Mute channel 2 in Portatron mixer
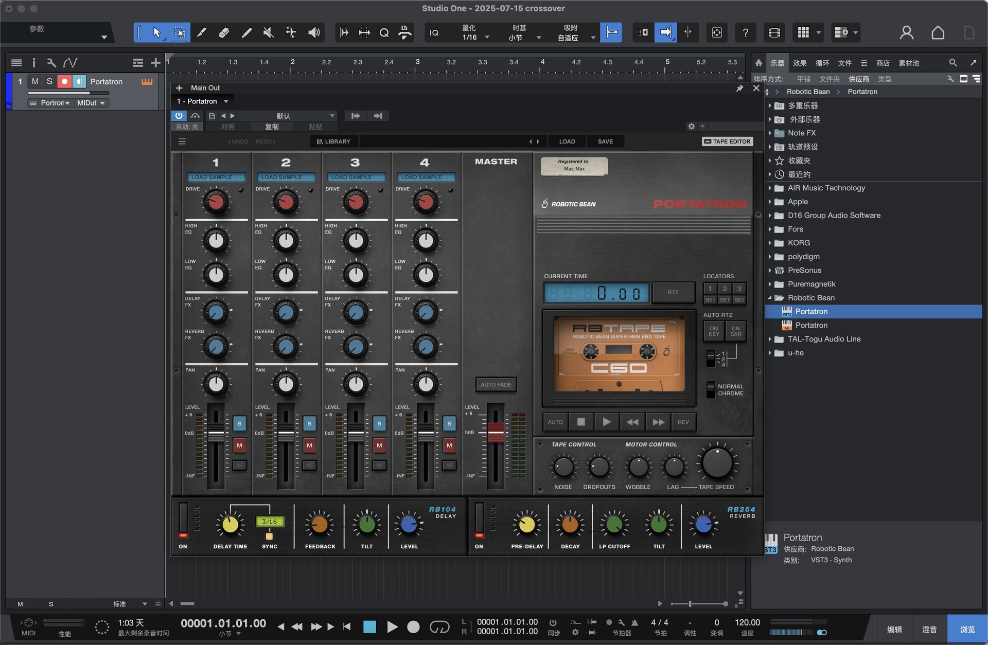This screenshot has height=645, width=988. 309,445
